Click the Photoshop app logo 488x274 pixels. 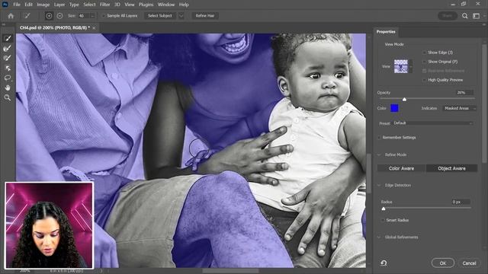coord(5,5)
